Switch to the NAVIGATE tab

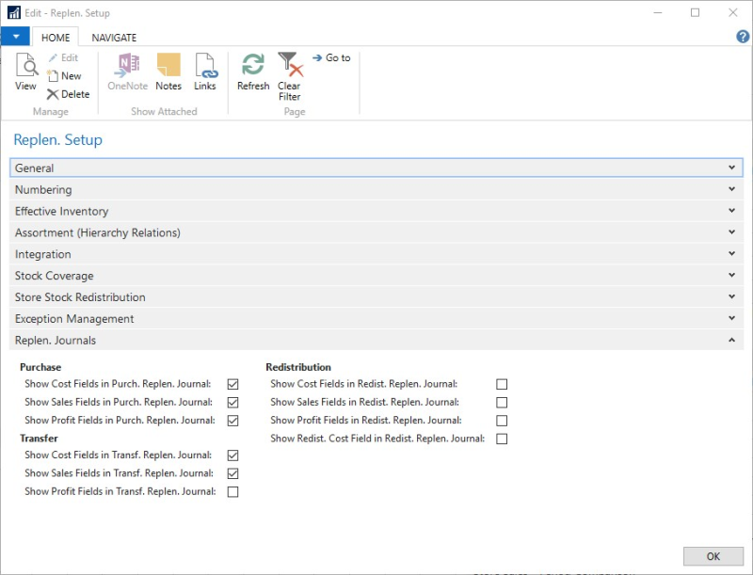tap(114, 38)
